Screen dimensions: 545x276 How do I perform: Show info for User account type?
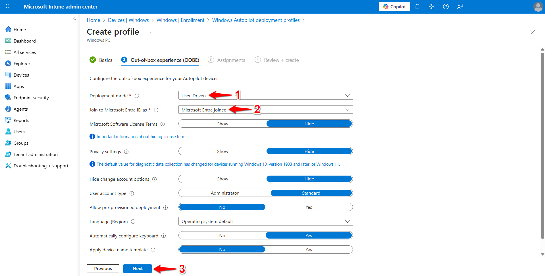[132, 193]
